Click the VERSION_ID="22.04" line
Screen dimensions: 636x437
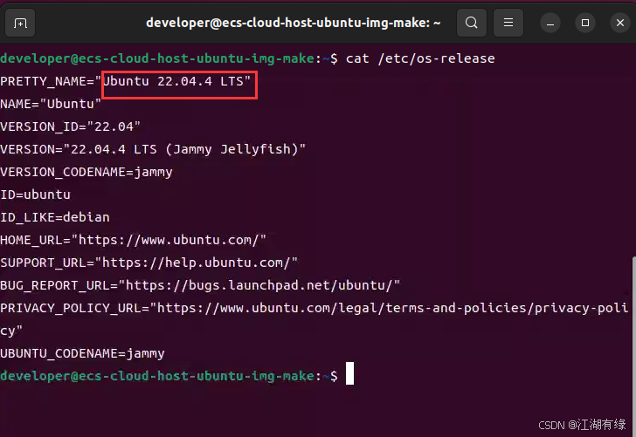click(x=70, y=126)
